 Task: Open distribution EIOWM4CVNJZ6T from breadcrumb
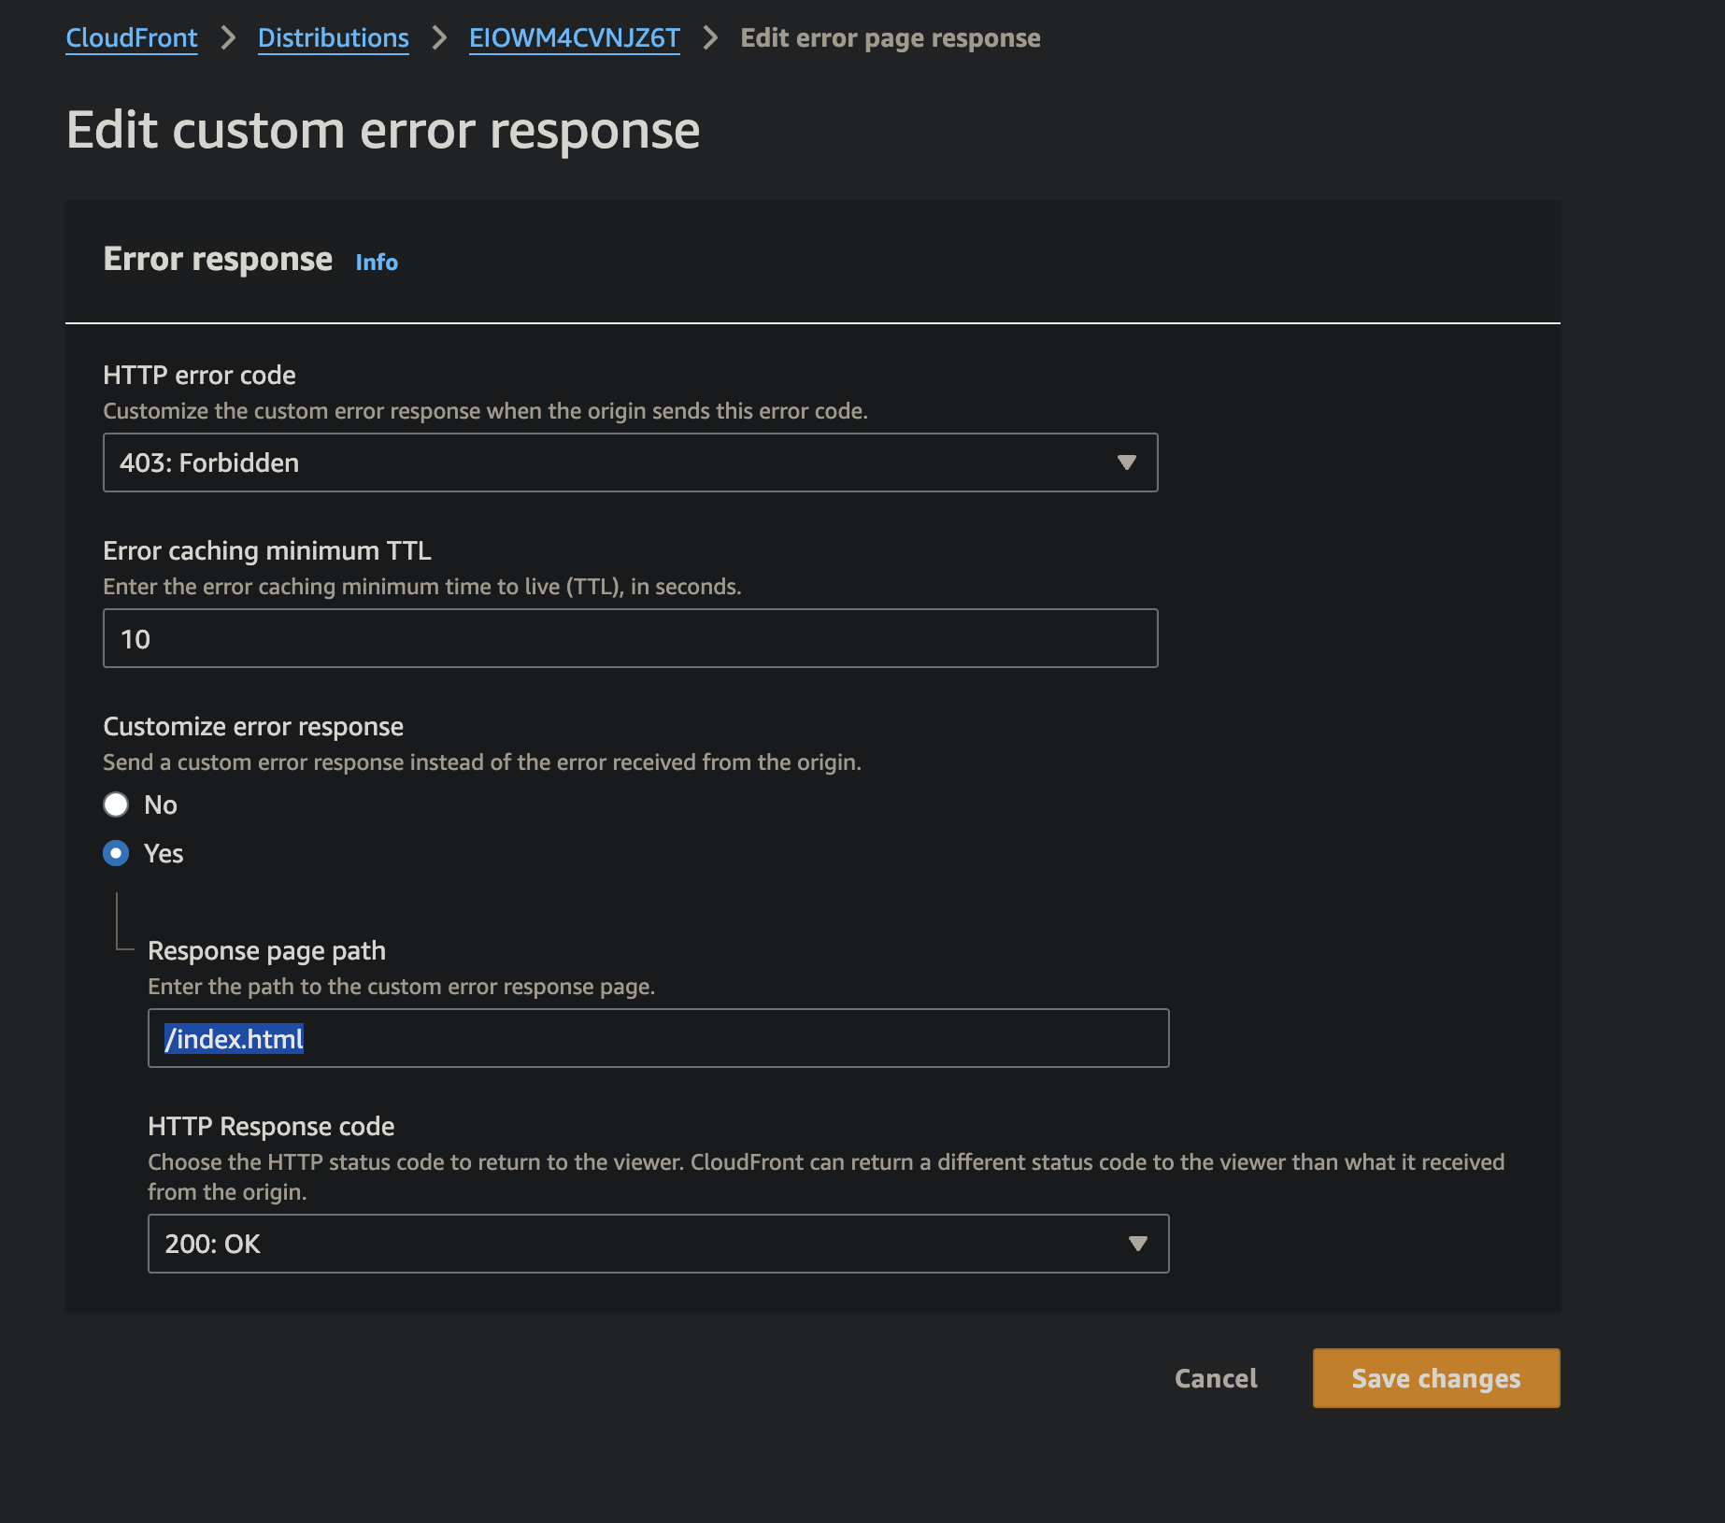tap(574, 38)
